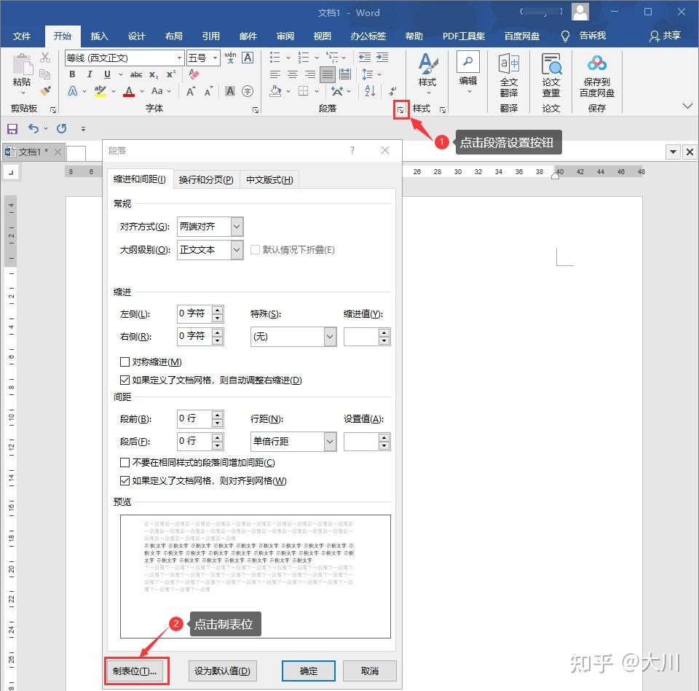Switch to the 换行和分页 tab
Viewport: 699px width, 691px height.
(206, 179)
